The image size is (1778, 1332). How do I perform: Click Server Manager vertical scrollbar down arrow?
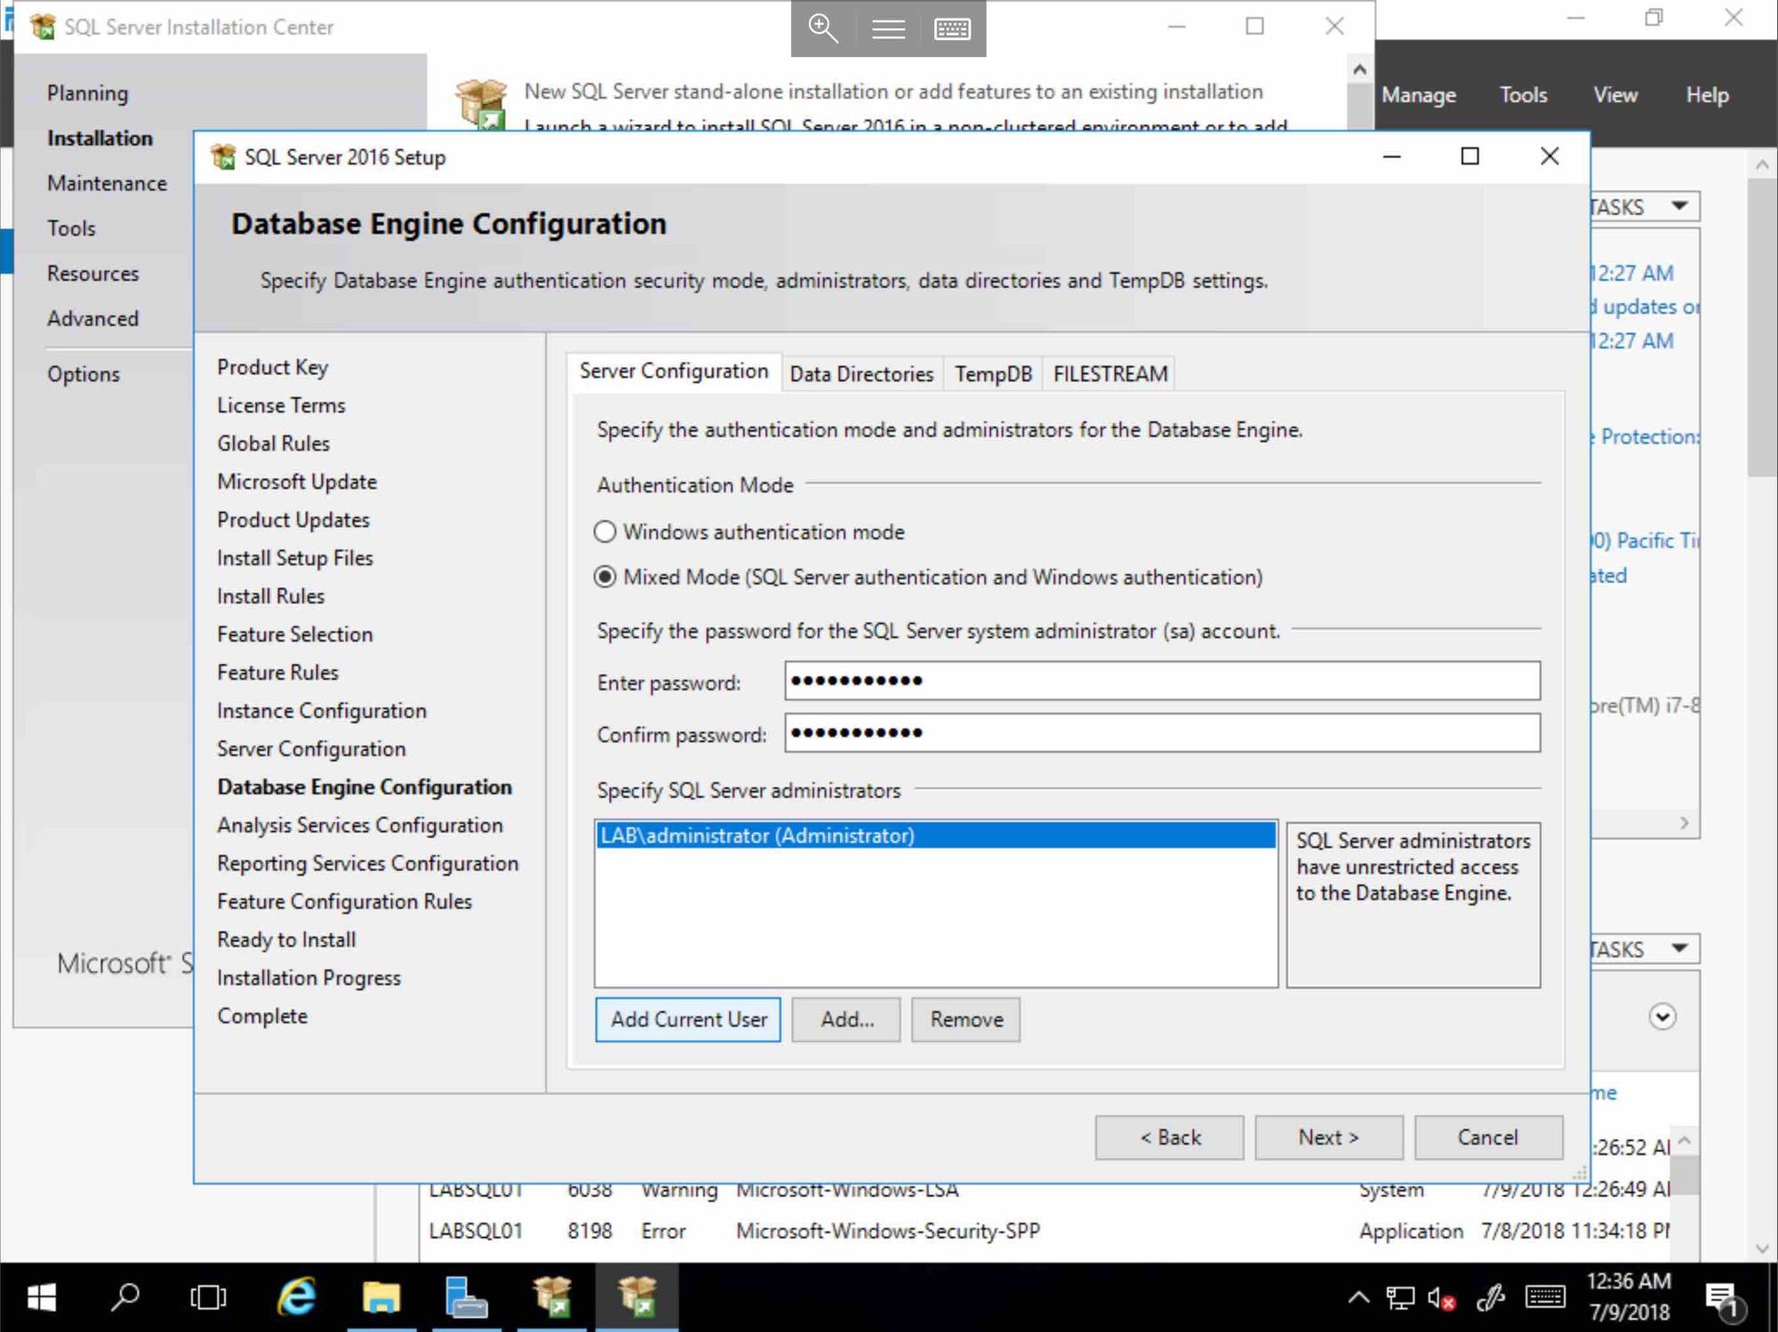(x=1762, y=1248)
